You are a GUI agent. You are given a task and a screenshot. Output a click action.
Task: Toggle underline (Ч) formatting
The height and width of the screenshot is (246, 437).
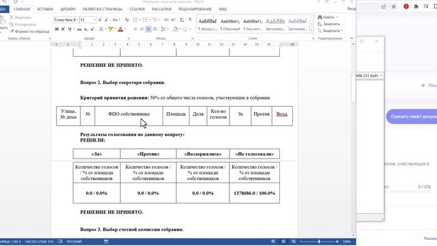pyautogui.click(x=70, y=29)
